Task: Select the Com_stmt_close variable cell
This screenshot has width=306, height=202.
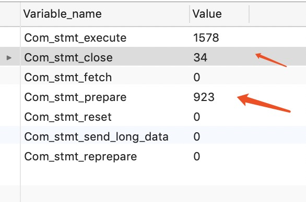Action: [x=68, y=58]
